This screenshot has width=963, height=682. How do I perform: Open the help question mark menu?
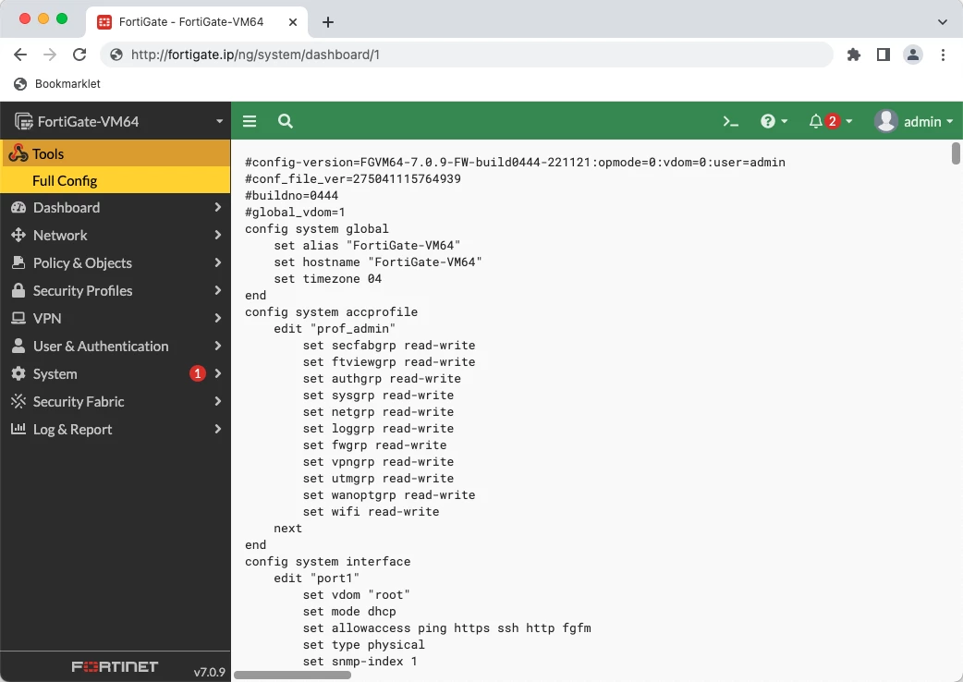click(774, 121)
